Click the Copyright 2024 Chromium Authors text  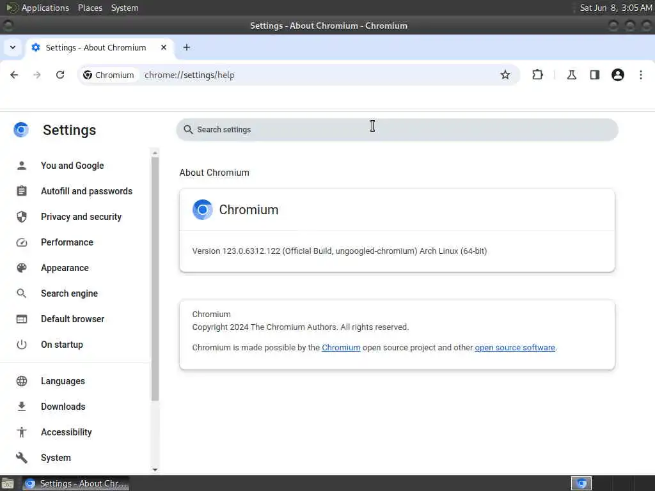(x=301, y=327)
